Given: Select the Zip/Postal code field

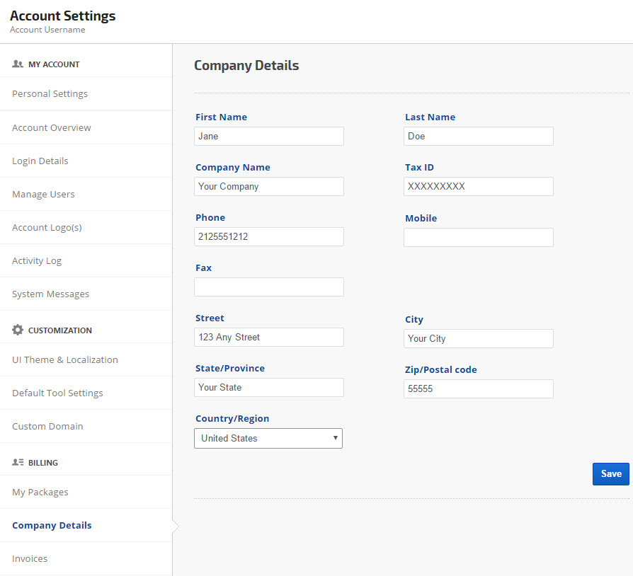Looking at the screenshot, I should 478,388.
